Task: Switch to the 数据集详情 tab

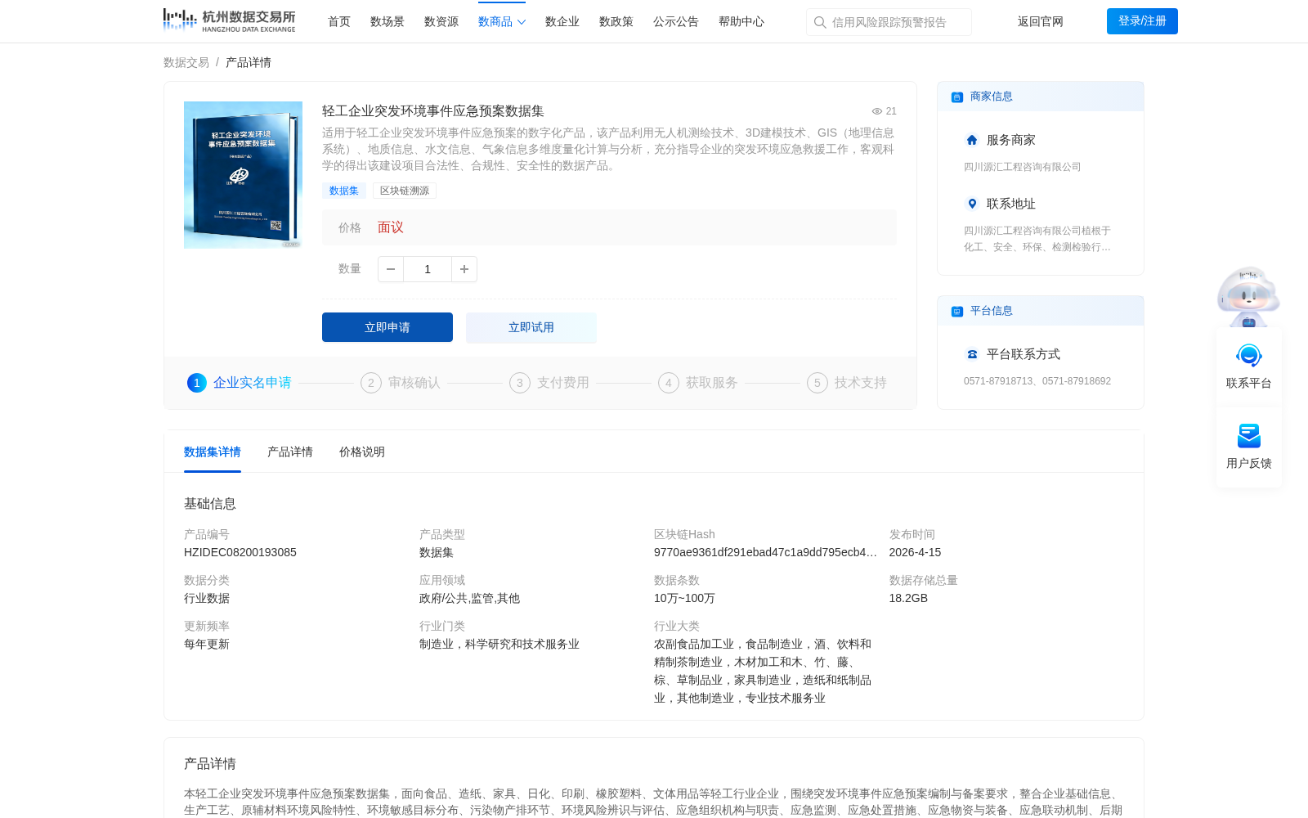Action: coord(213,452)
